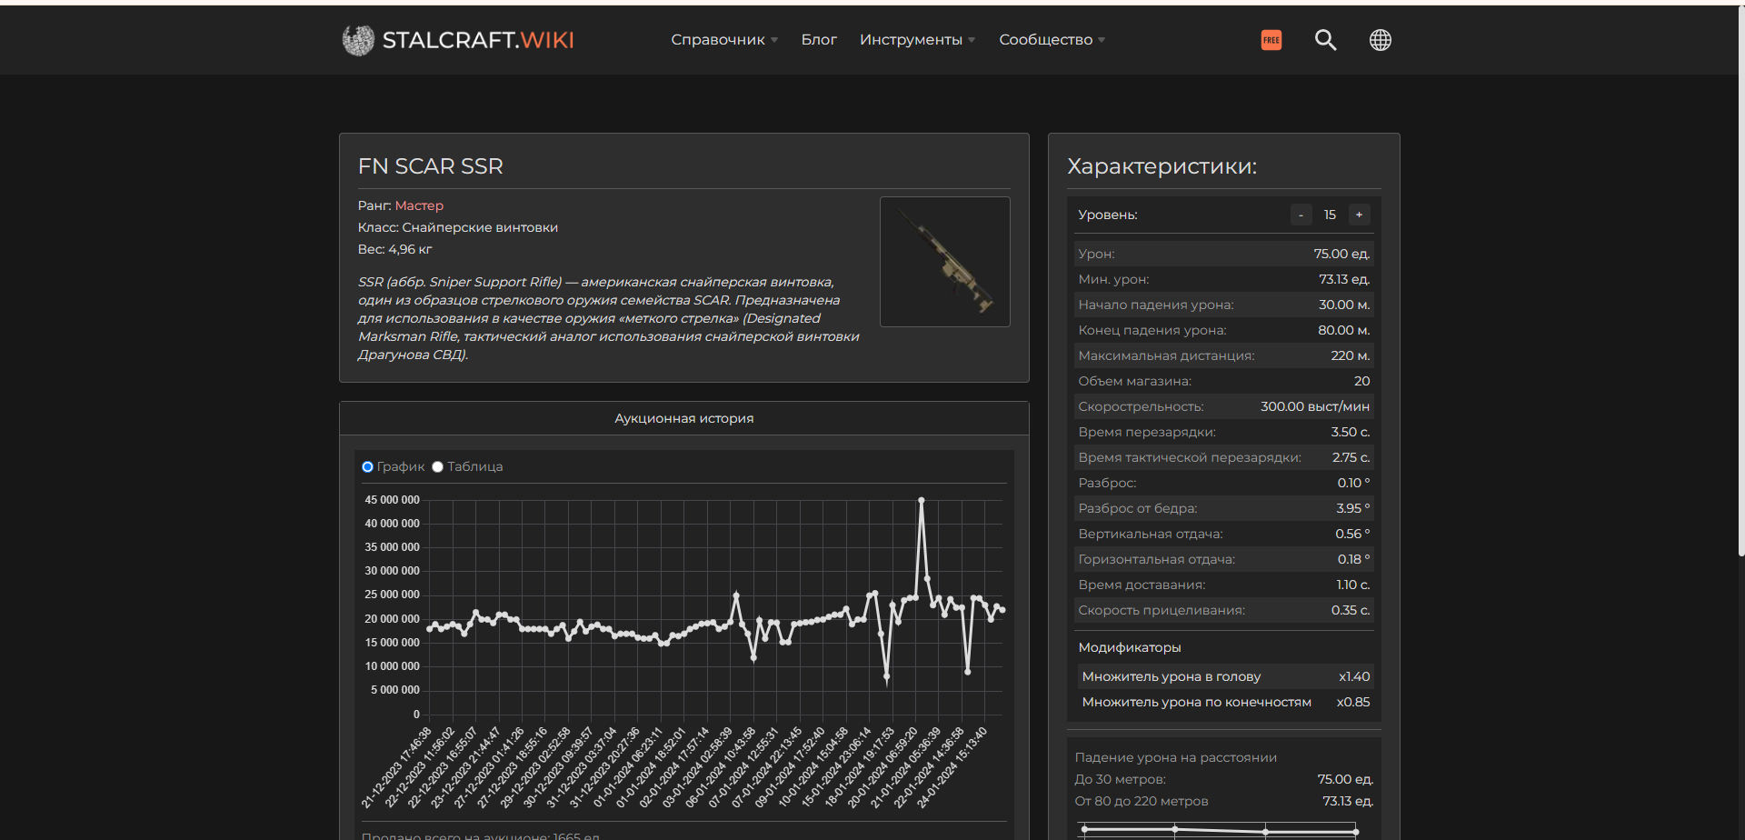Open the language globe icon
This screenshot has height=840, width=1745.
pyautogui.click(x=1380, y=40)
